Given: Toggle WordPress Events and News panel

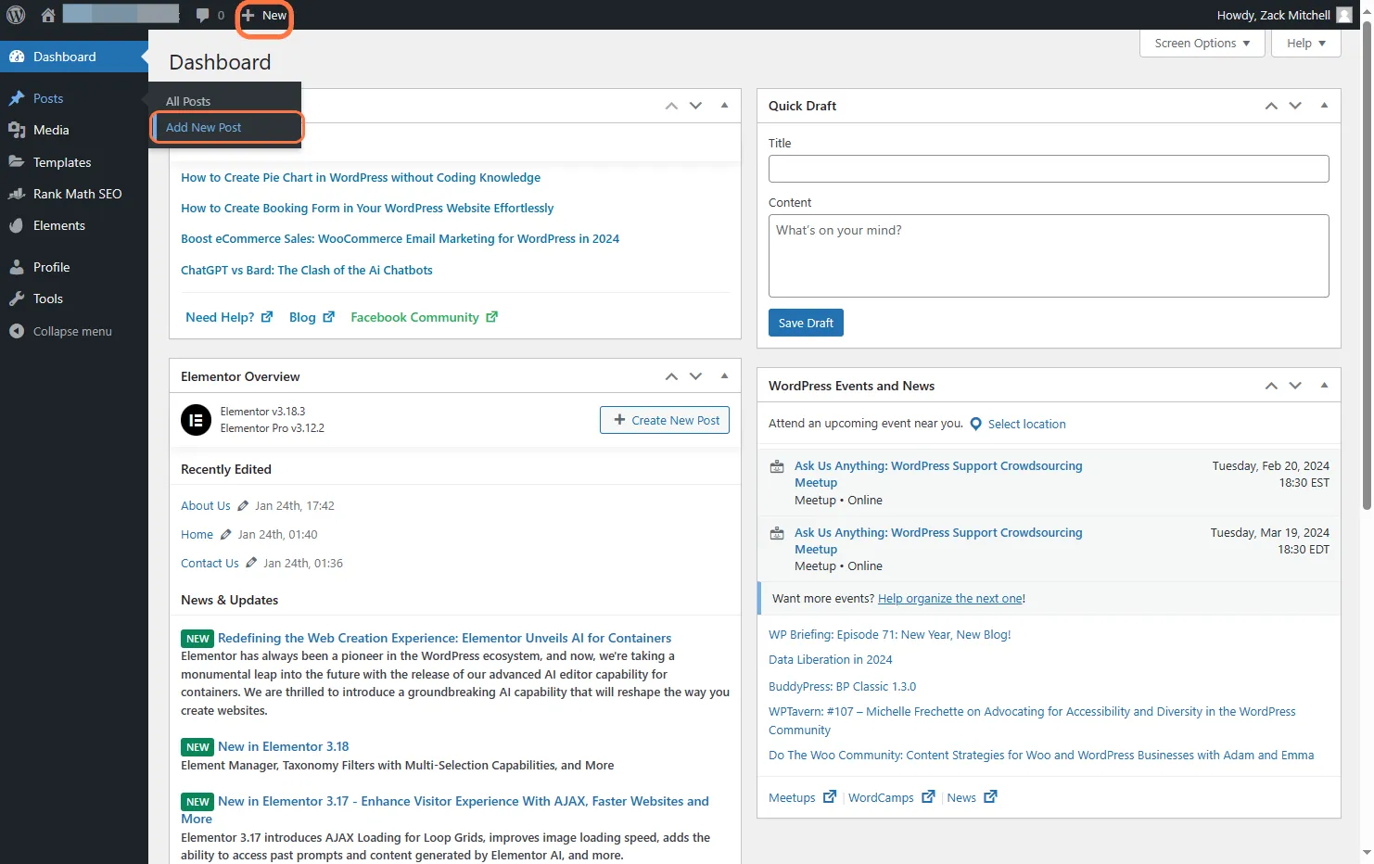Looking at the screenshot, I should (x=1324, y=385).
